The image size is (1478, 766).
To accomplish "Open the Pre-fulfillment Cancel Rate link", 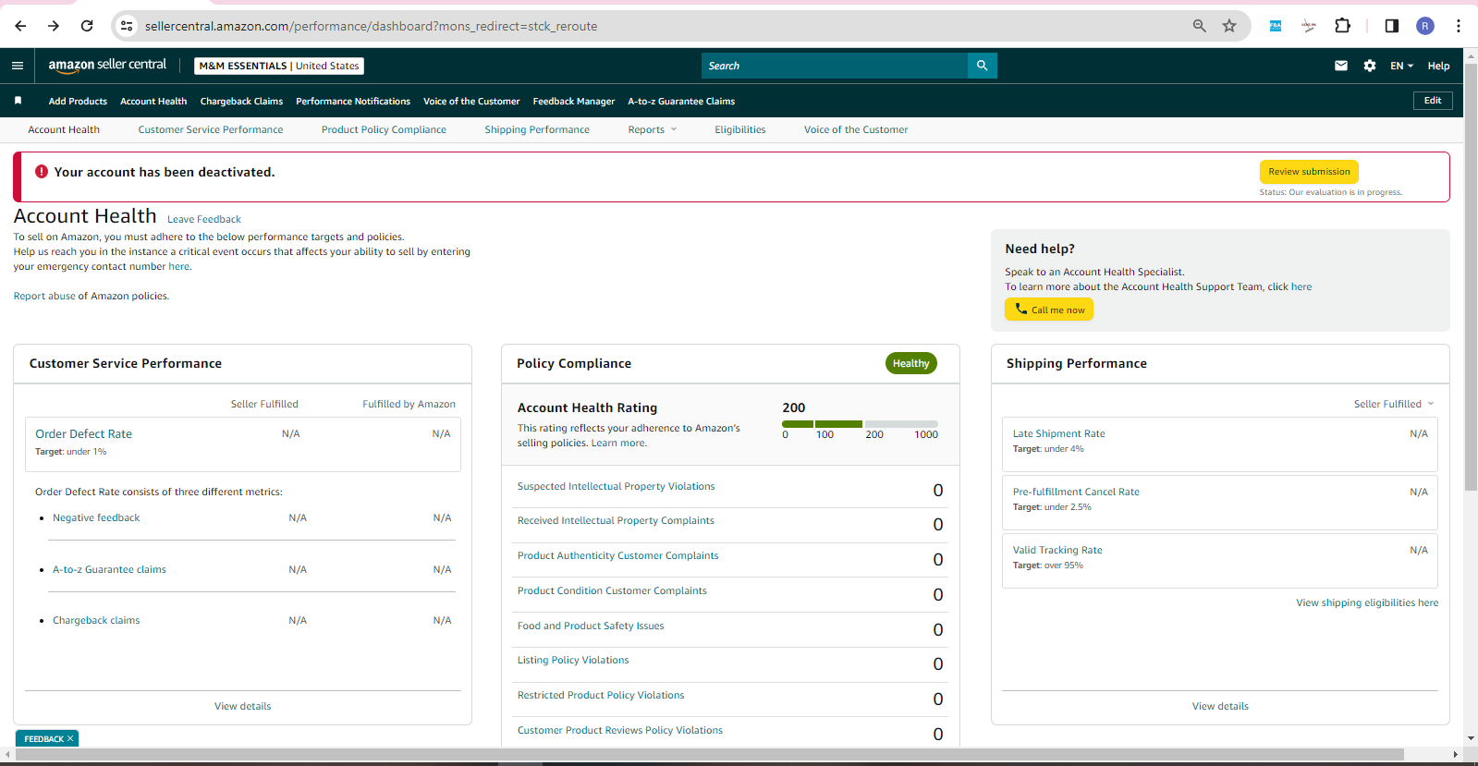I will [1076, 492].
